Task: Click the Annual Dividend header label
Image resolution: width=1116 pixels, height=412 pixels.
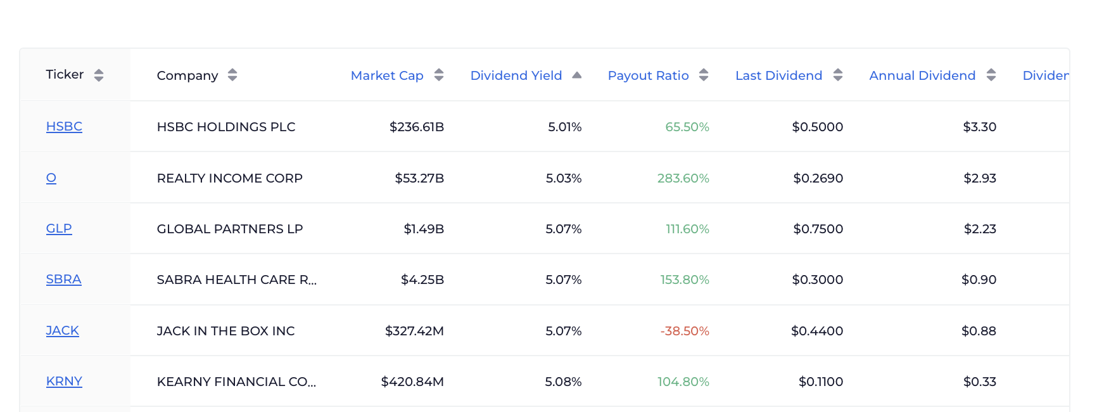Action: [922, 75]
